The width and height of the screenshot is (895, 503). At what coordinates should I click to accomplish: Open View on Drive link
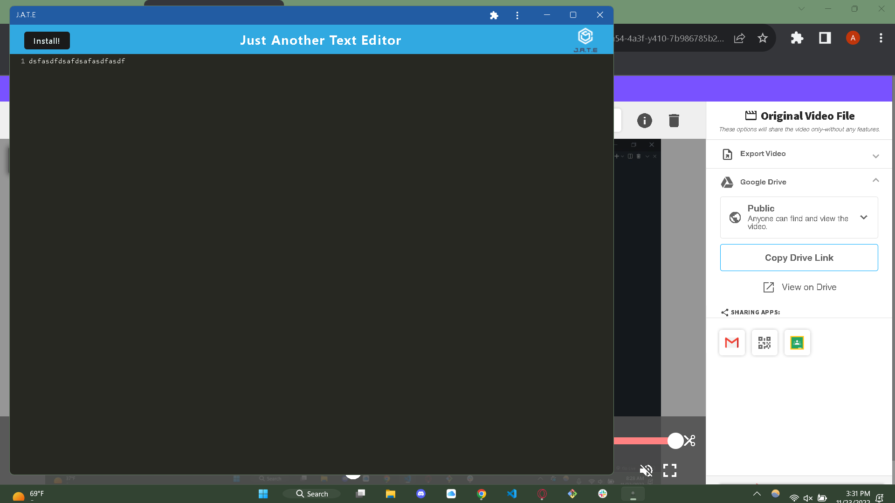[x=800, y=287]
